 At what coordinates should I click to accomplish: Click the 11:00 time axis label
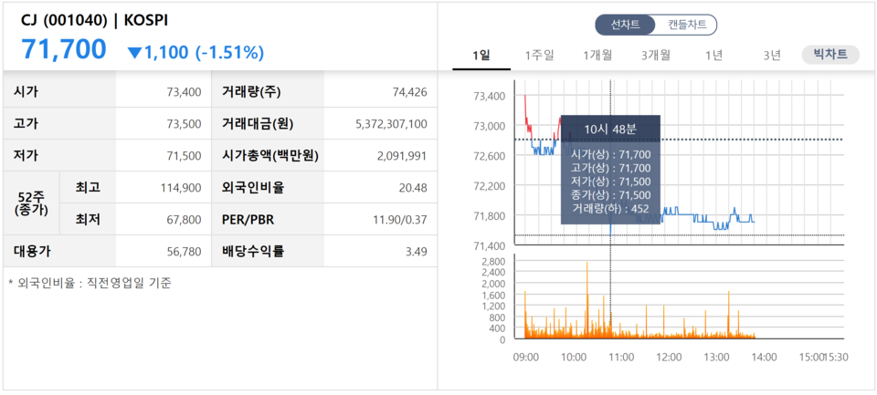pyautogui.click(x=621, y=357)
